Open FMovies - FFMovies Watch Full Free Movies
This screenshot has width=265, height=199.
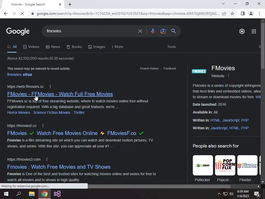(60, 94)
